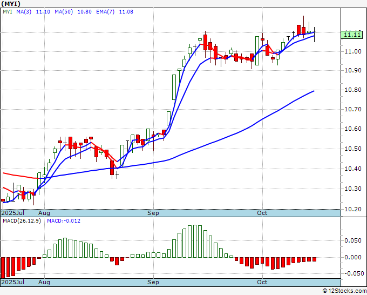
Task: Click the 11.00 price axis label
Action: 353,51
